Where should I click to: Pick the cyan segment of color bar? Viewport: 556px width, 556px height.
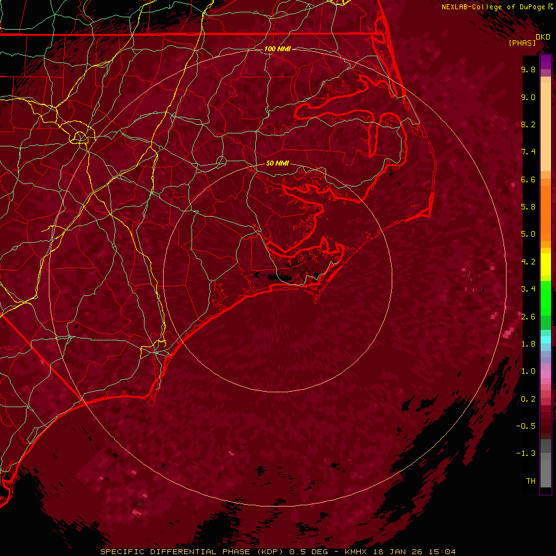pyautogui.click(x=545, y=340)
